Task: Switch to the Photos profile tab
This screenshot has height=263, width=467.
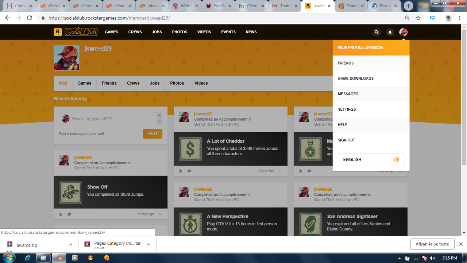Action: (x=177, y=83)
